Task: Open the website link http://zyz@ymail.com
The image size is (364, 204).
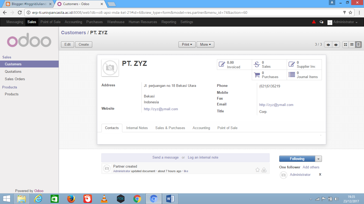Action: coord(161,109)
